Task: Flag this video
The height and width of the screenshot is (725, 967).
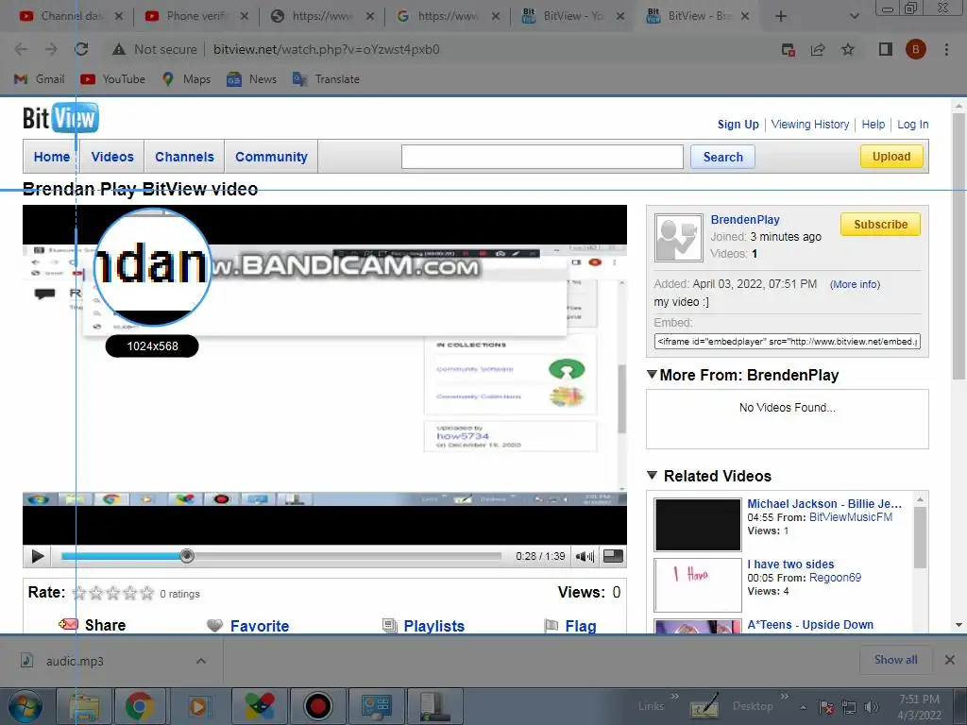Action: tap(581, 626)
